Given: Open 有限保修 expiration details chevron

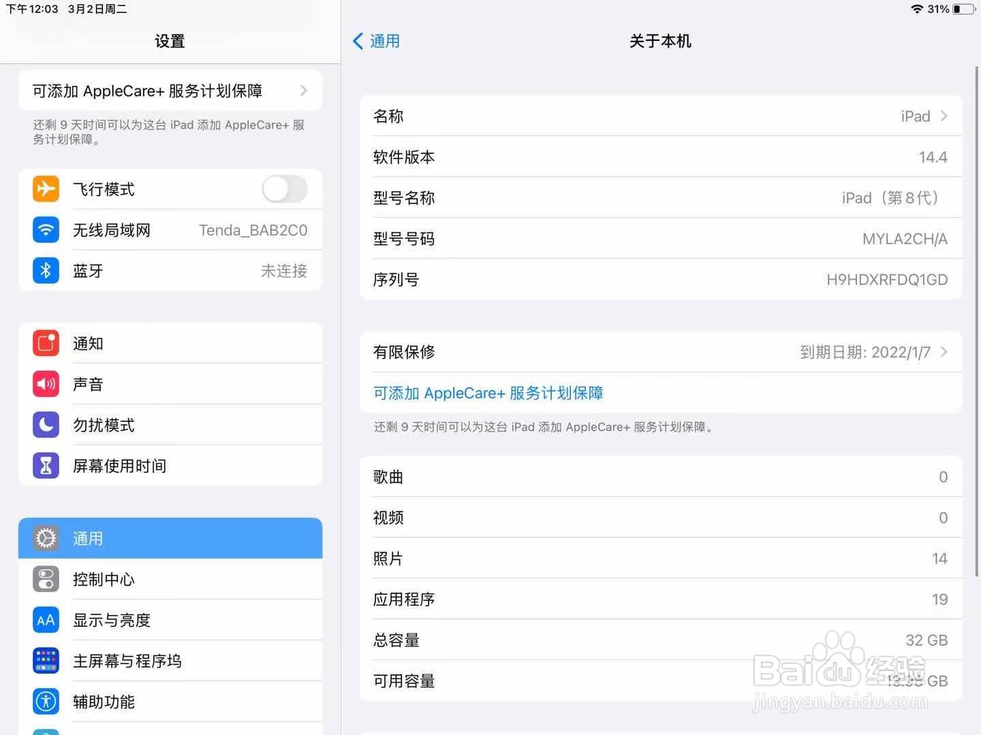Looking at the screenshot, I should (944, 352).
